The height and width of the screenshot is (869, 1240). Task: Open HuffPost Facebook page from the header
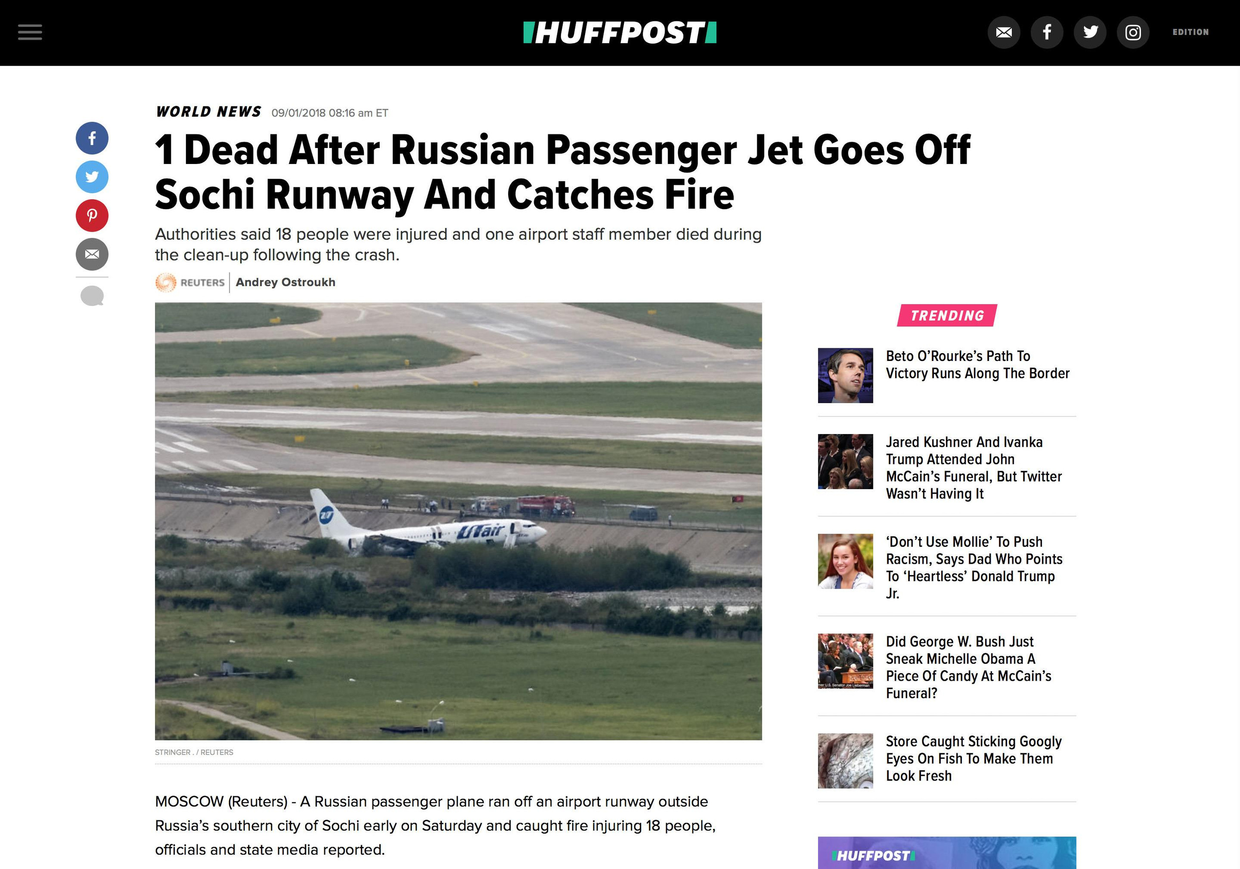(1047, 32)
